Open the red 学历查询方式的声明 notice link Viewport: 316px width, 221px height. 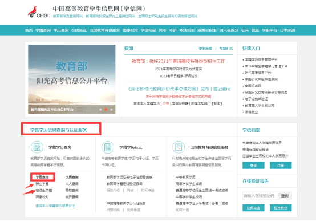pos(179,97)
